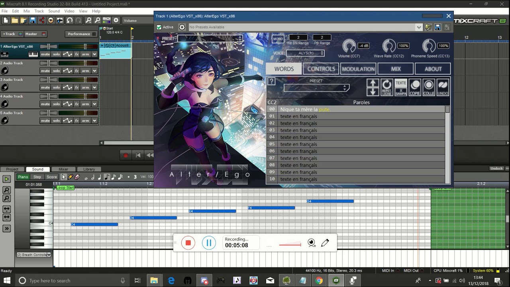The width and height of the screenshot is (510, 287).
Task: Mute track 4 Audio Track
Action: (x=45, y=104)
